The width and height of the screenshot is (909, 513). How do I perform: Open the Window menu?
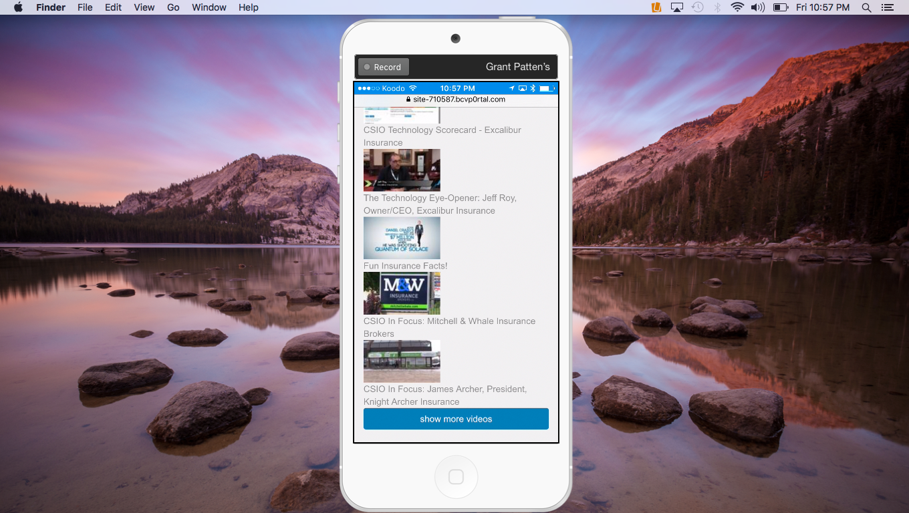(x=209, y=7)
